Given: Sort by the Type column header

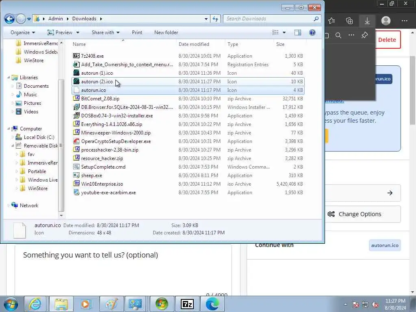Looking at the screenshot, I should click(249, 44).
